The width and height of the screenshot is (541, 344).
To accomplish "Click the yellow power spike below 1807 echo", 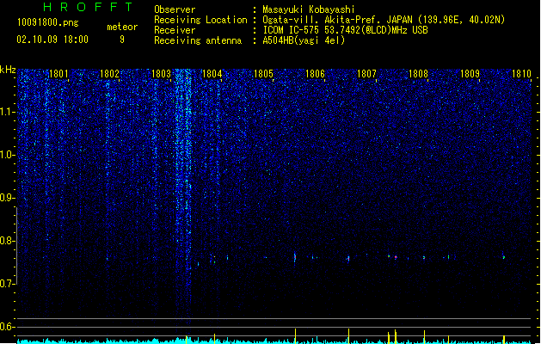I will point(348,335).
